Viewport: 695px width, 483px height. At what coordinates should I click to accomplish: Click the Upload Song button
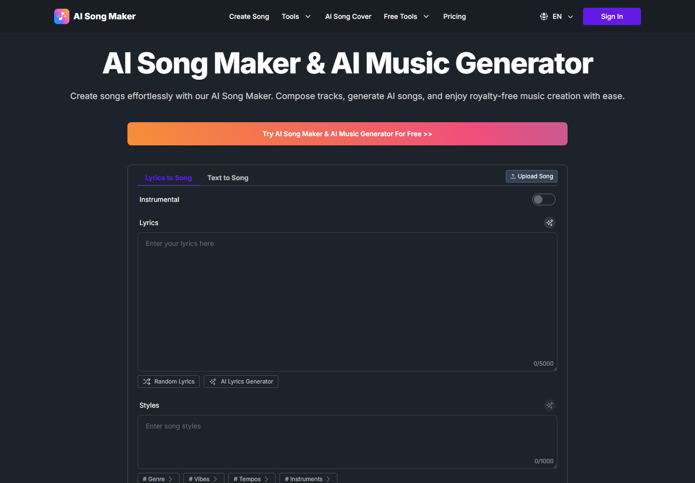531,176
